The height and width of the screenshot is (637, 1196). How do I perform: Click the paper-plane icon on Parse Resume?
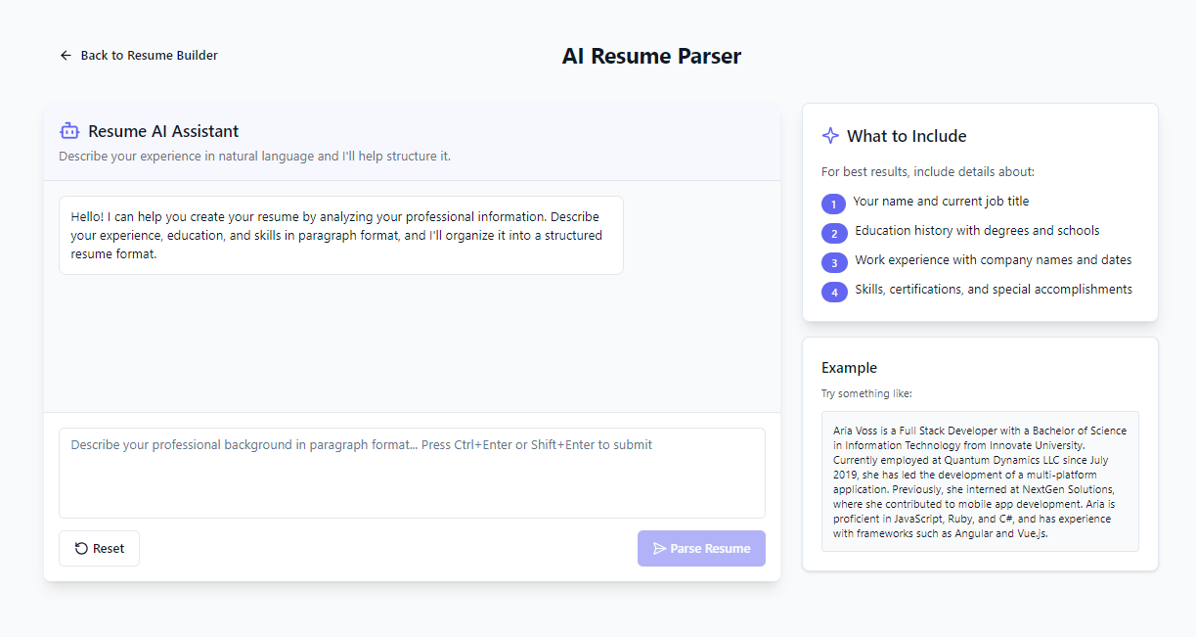click(656, 548)
